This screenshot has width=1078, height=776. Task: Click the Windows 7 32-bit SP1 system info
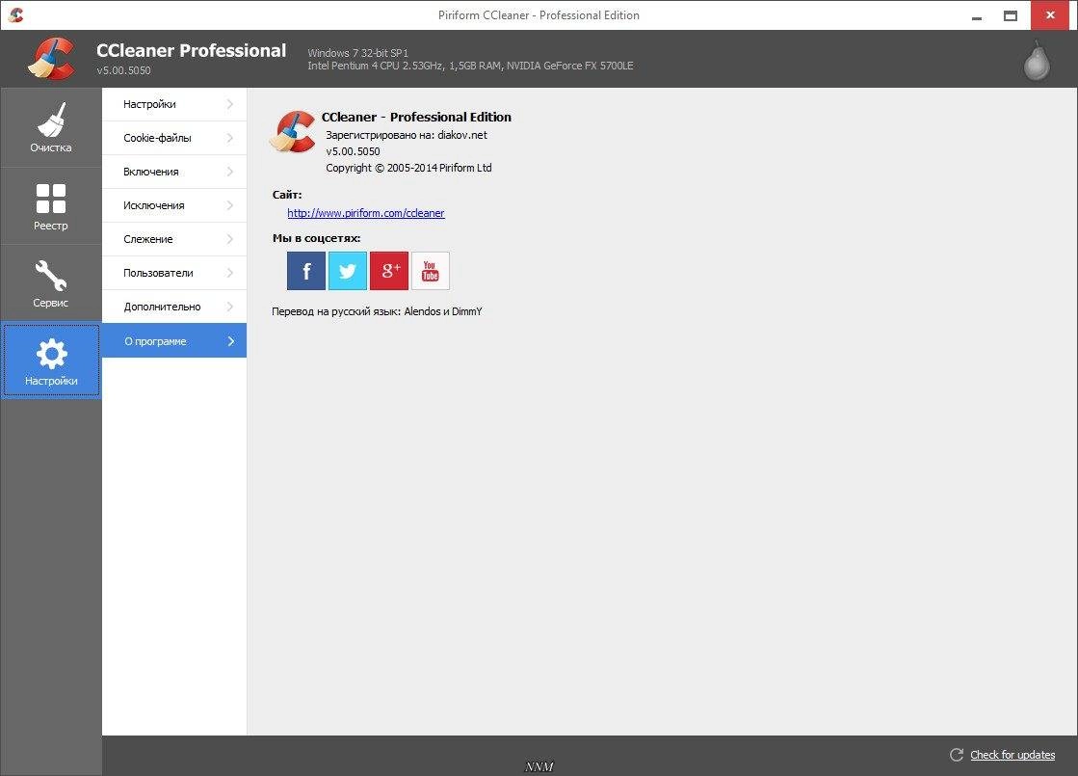357,53
